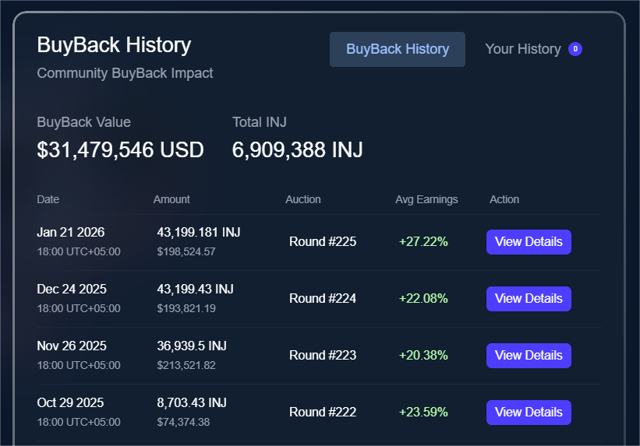Click the $31,479,546 USD total value
Screen dimensions: 640x446
click(120, 149)
